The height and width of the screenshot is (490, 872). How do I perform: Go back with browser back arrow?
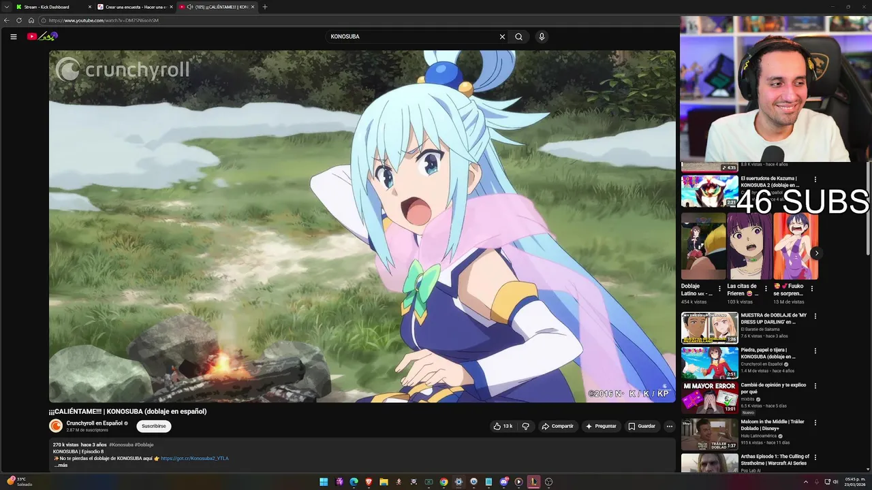7,20
